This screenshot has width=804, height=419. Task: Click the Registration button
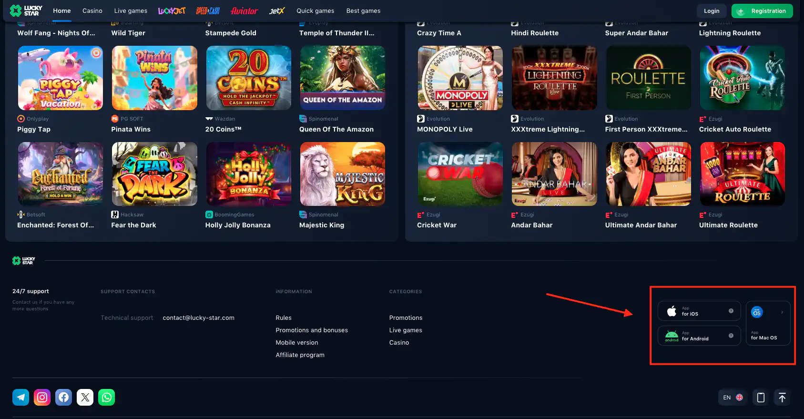coord(762,11)
